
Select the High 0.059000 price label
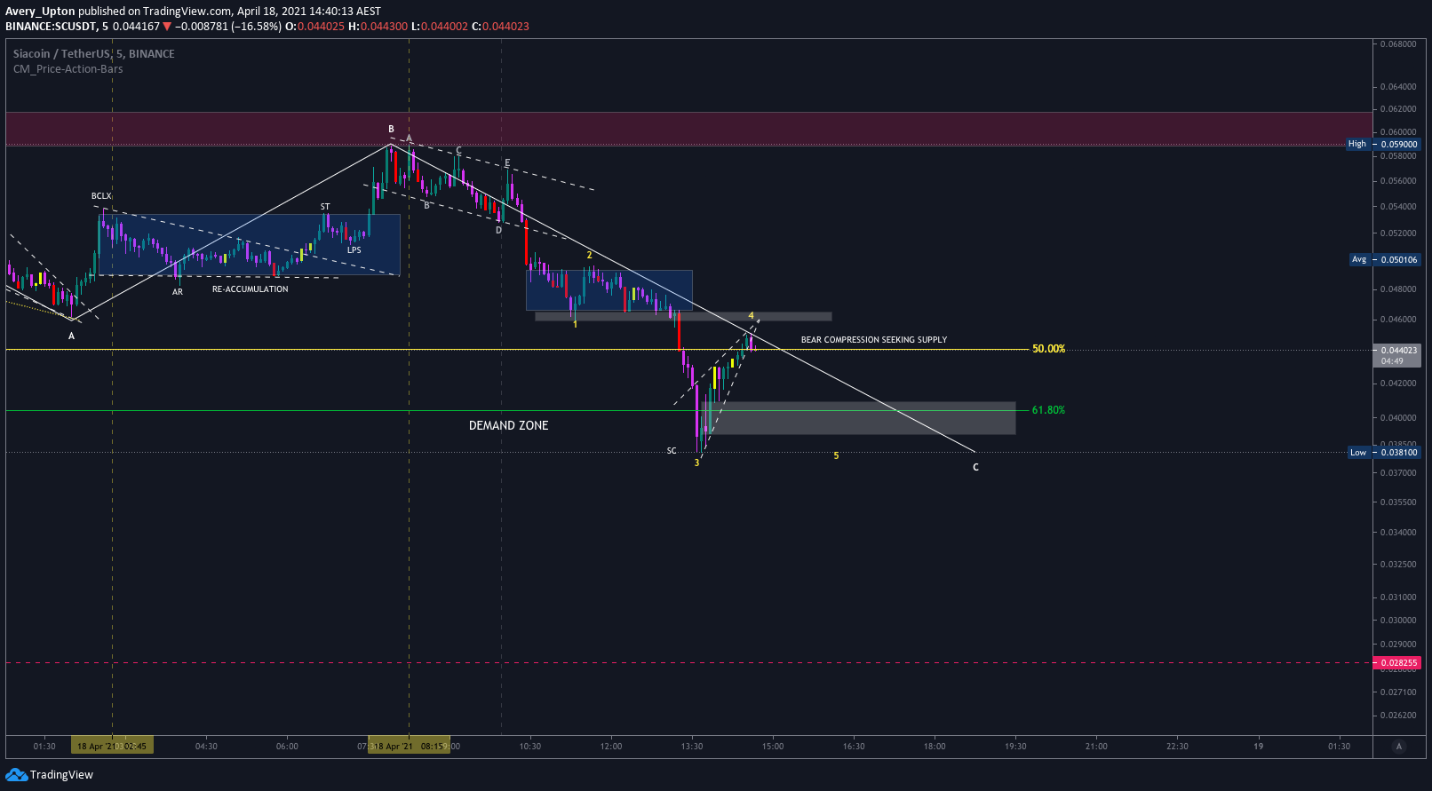click(1384, 144)
